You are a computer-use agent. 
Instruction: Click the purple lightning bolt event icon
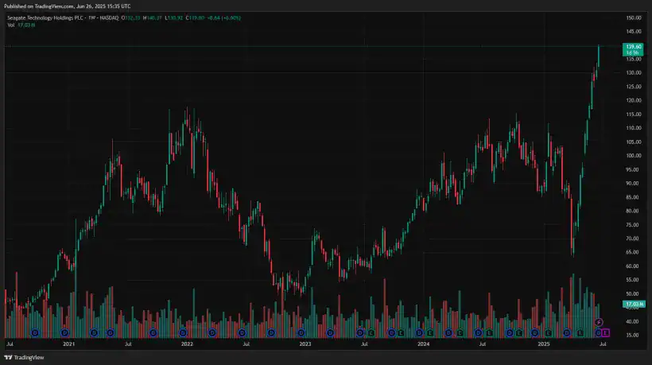pos(600,322)
